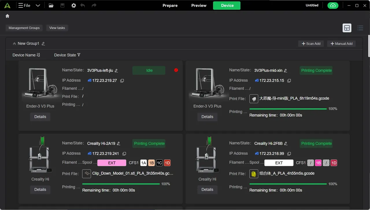This screenshot has width=370, height=210.
Task: Rename group New Group1 pencil icon
Action: pos(43,44)
